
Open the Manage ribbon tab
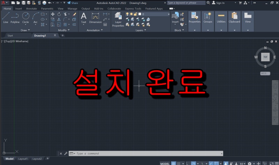click(73, 8)
